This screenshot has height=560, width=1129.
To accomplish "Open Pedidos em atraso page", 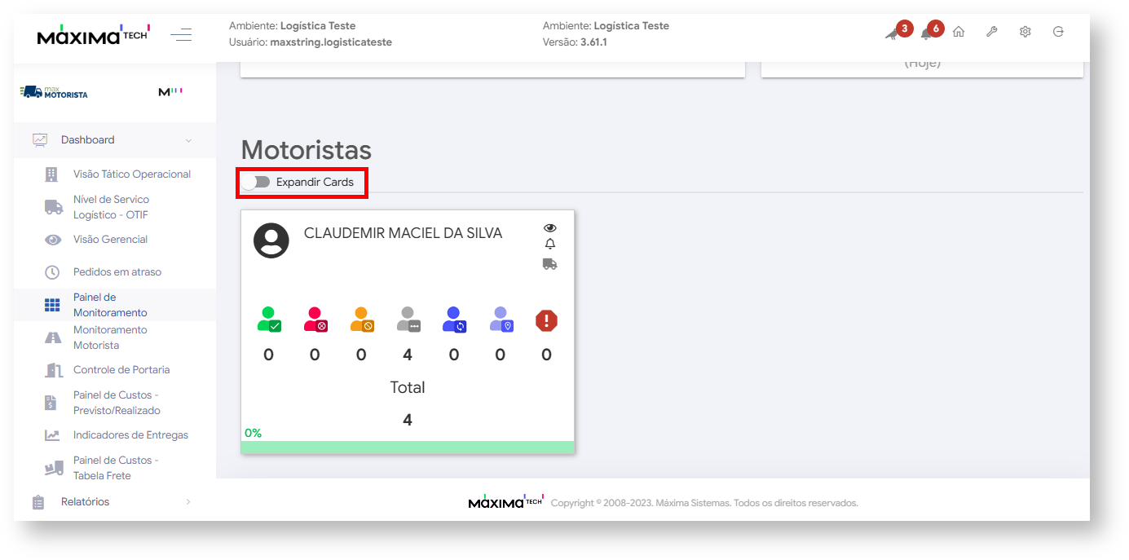I will pyautogui.click(x=117, y=272).
